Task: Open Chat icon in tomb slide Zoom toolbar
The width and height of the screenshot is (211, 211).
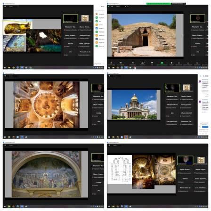Action: (152, 63)
